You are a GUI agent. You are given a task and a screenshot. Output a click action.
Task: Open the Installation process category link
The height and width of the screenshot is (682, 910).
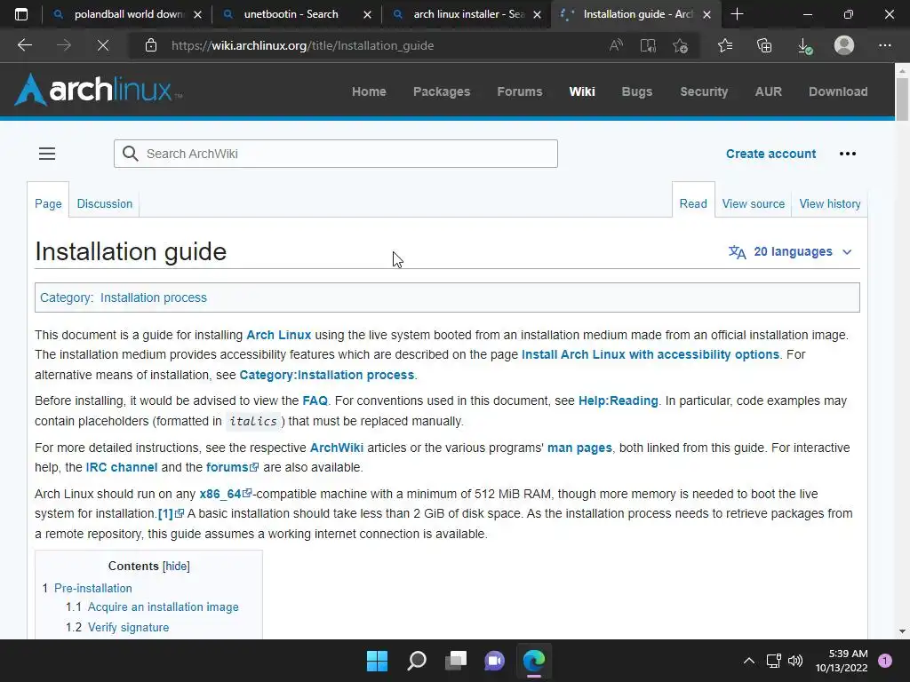click(153, 297)
